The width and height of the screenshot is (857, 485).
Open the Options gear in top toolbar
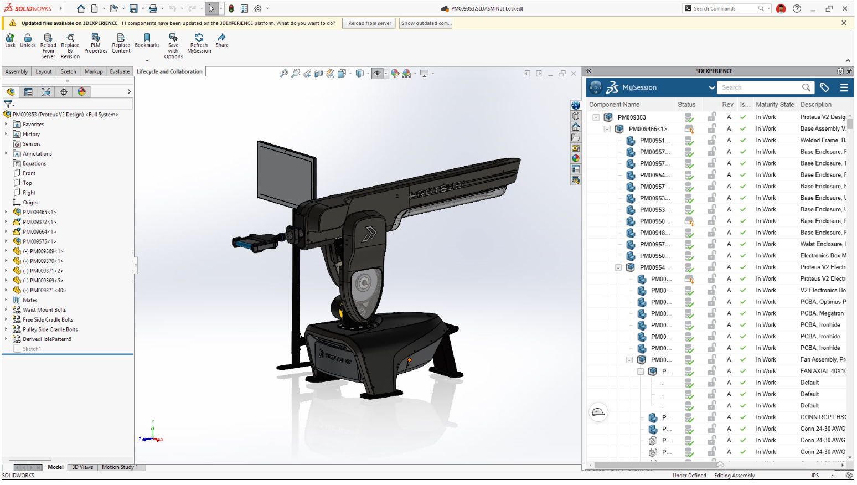(257, 8)
